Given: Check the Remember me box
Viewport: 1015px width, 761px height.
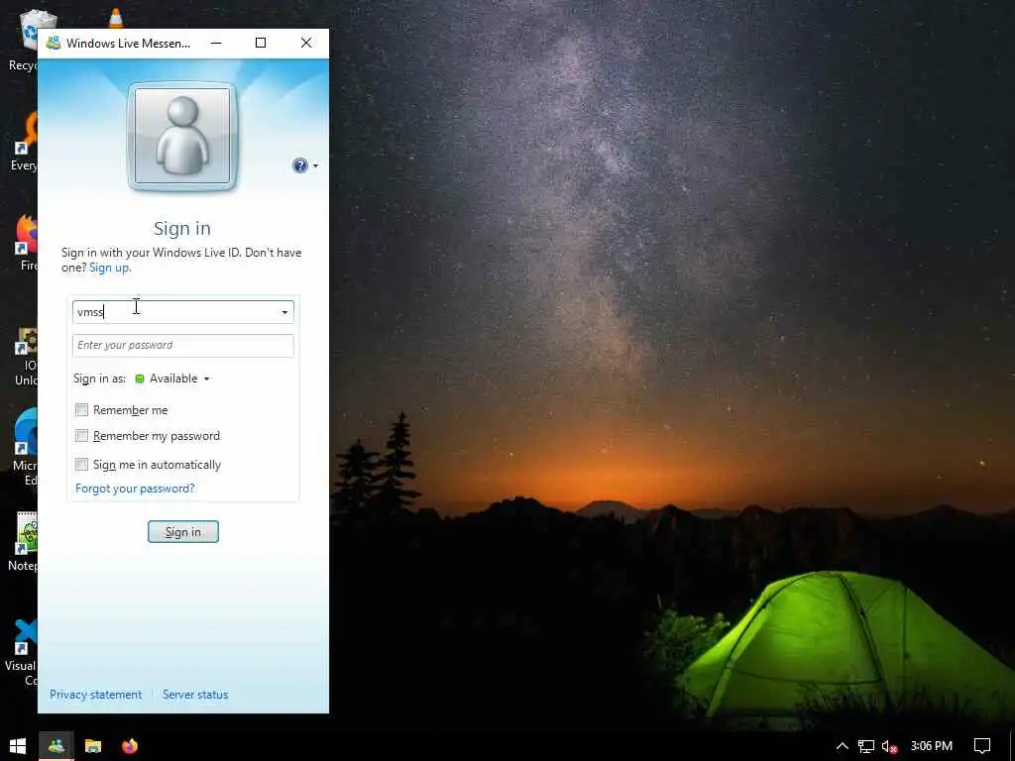Looking at the screenshot, I should [81, 409].
